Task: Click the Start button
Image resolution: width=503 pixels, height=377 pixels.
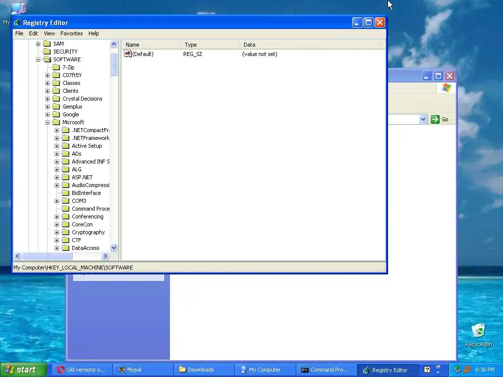Action: pos(23,370)
